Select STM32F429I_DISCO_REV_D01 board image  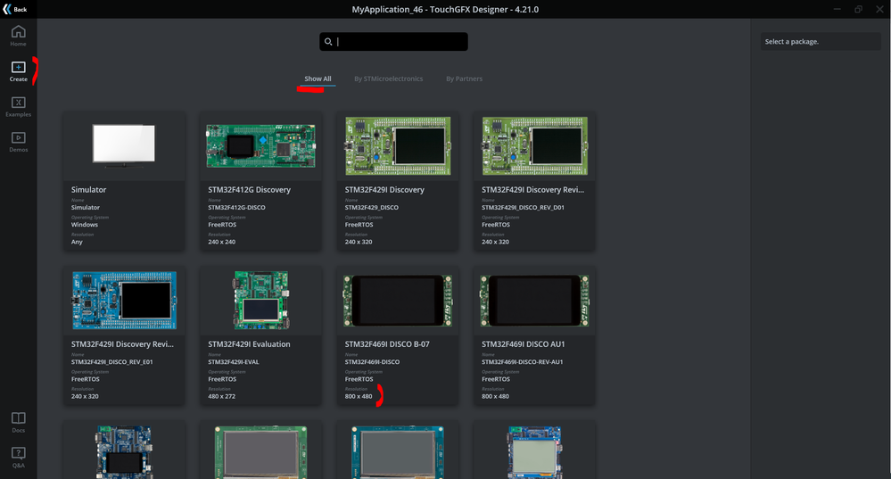point(535,146)
